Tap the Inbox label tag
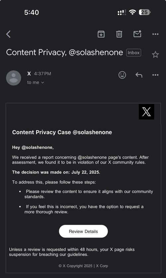This screenshot has height=278, width=166. pyautogui.click(x=133, y=53)
